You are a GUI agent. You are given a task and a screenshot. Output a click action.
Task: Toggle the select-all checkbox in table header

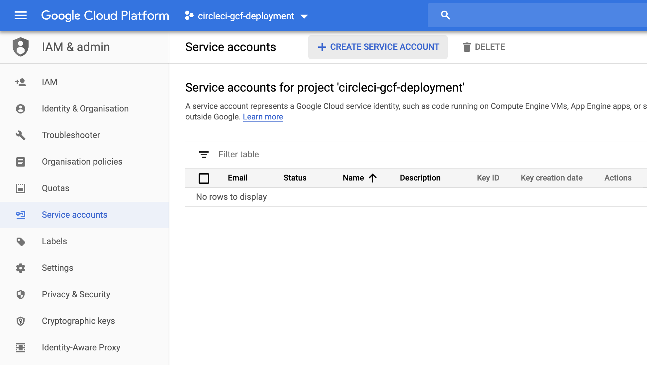204,178
